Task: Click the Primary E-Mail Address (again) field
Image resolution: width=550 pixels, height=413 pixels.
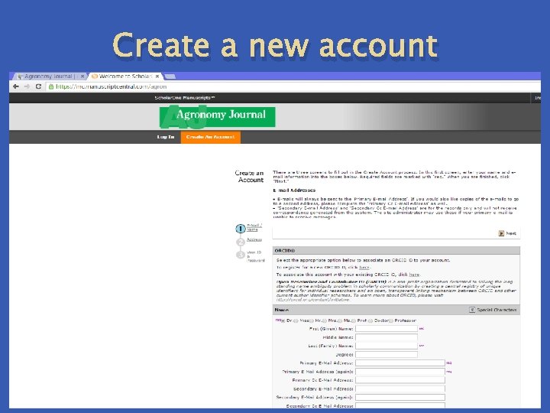Action: (x=400, y=372)
